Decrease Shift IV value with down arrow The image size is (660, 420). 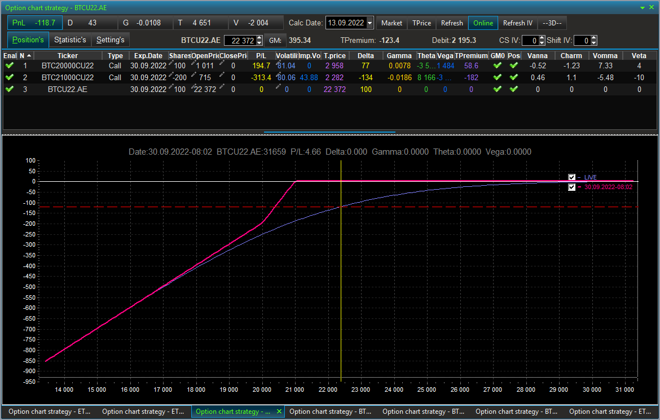point(593,43)
